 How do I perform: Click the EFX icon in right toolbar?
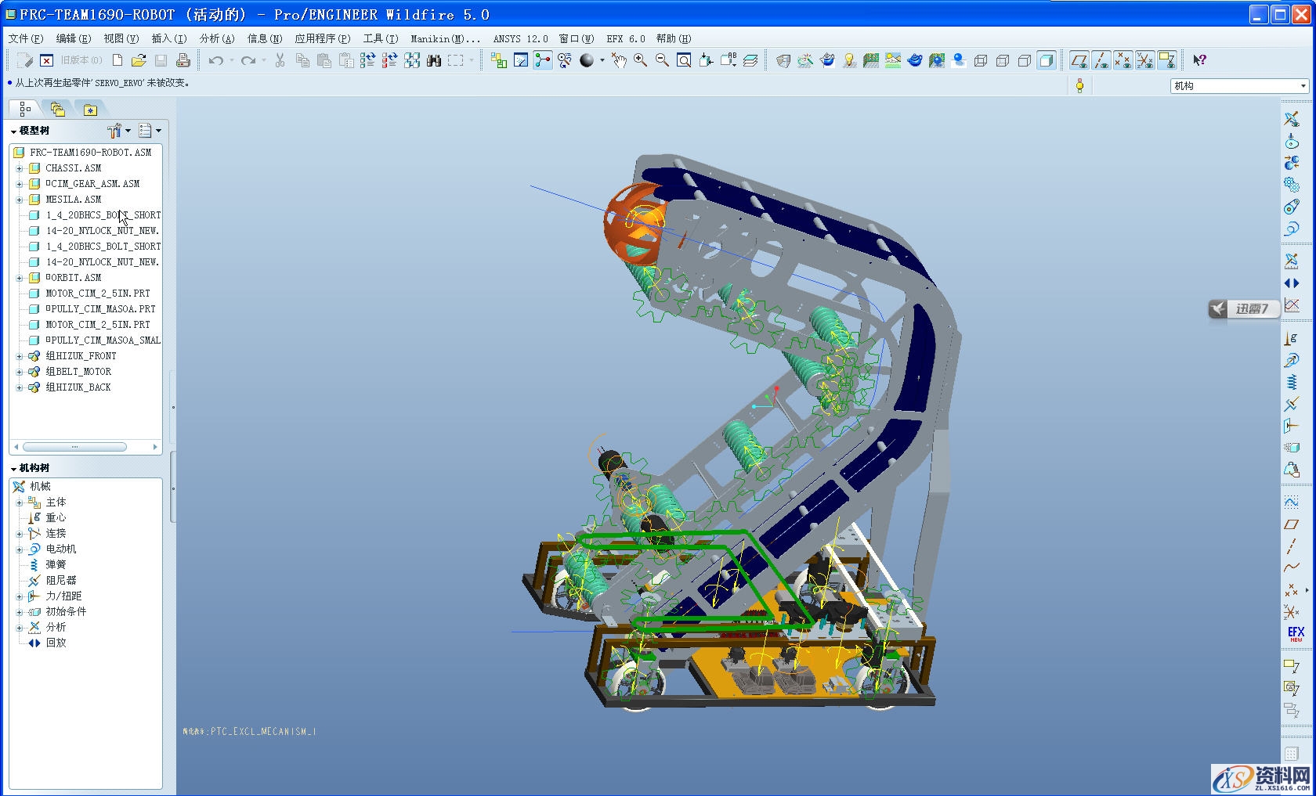(1296, 633)
